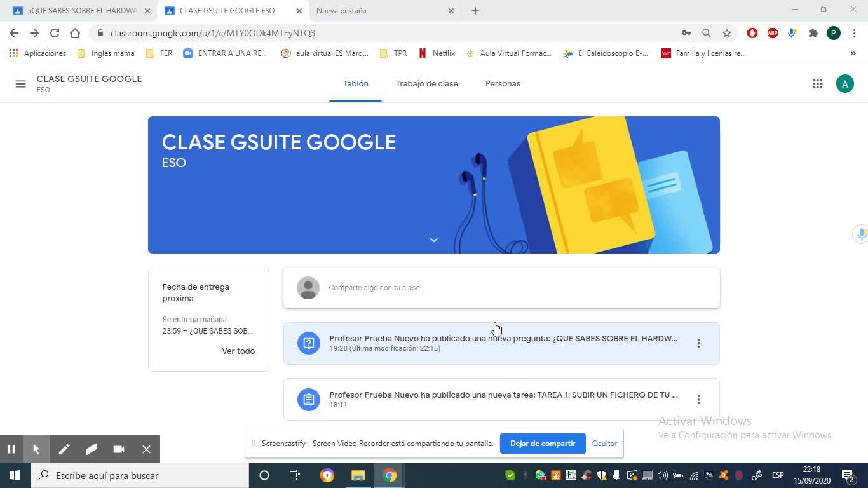Close the ¿QUE SABES SOBRE EL HARDWA tab
The width and height of the screenshot is (868, 488).
coord(147,11)
